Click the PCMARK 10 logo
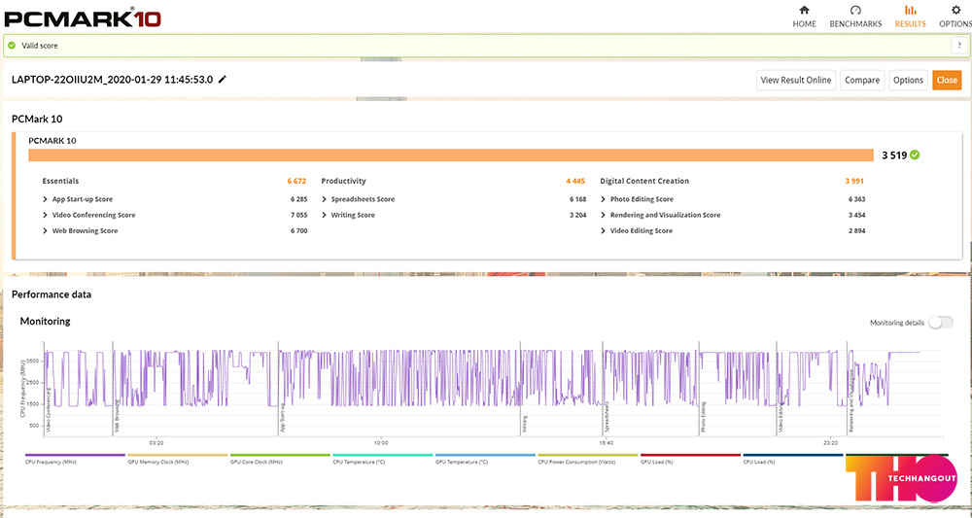The width and height of the screenshot is (972, 518). tap(83, 17)
